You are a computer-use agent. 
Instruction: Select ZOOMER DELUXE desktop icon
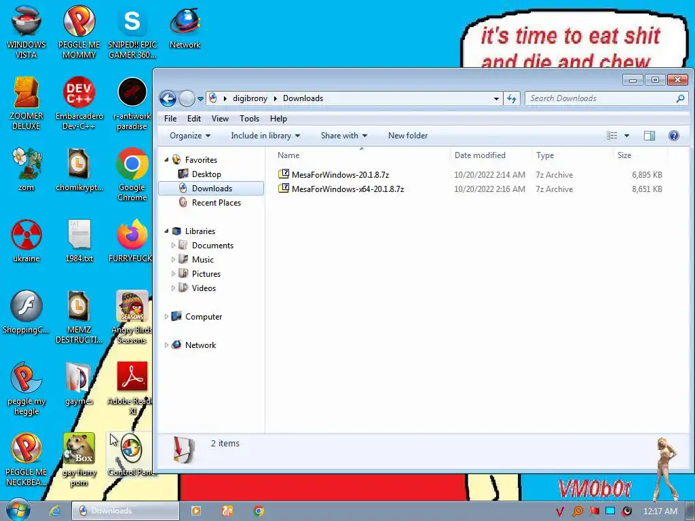pyautogui.click(x=26, y=103)
